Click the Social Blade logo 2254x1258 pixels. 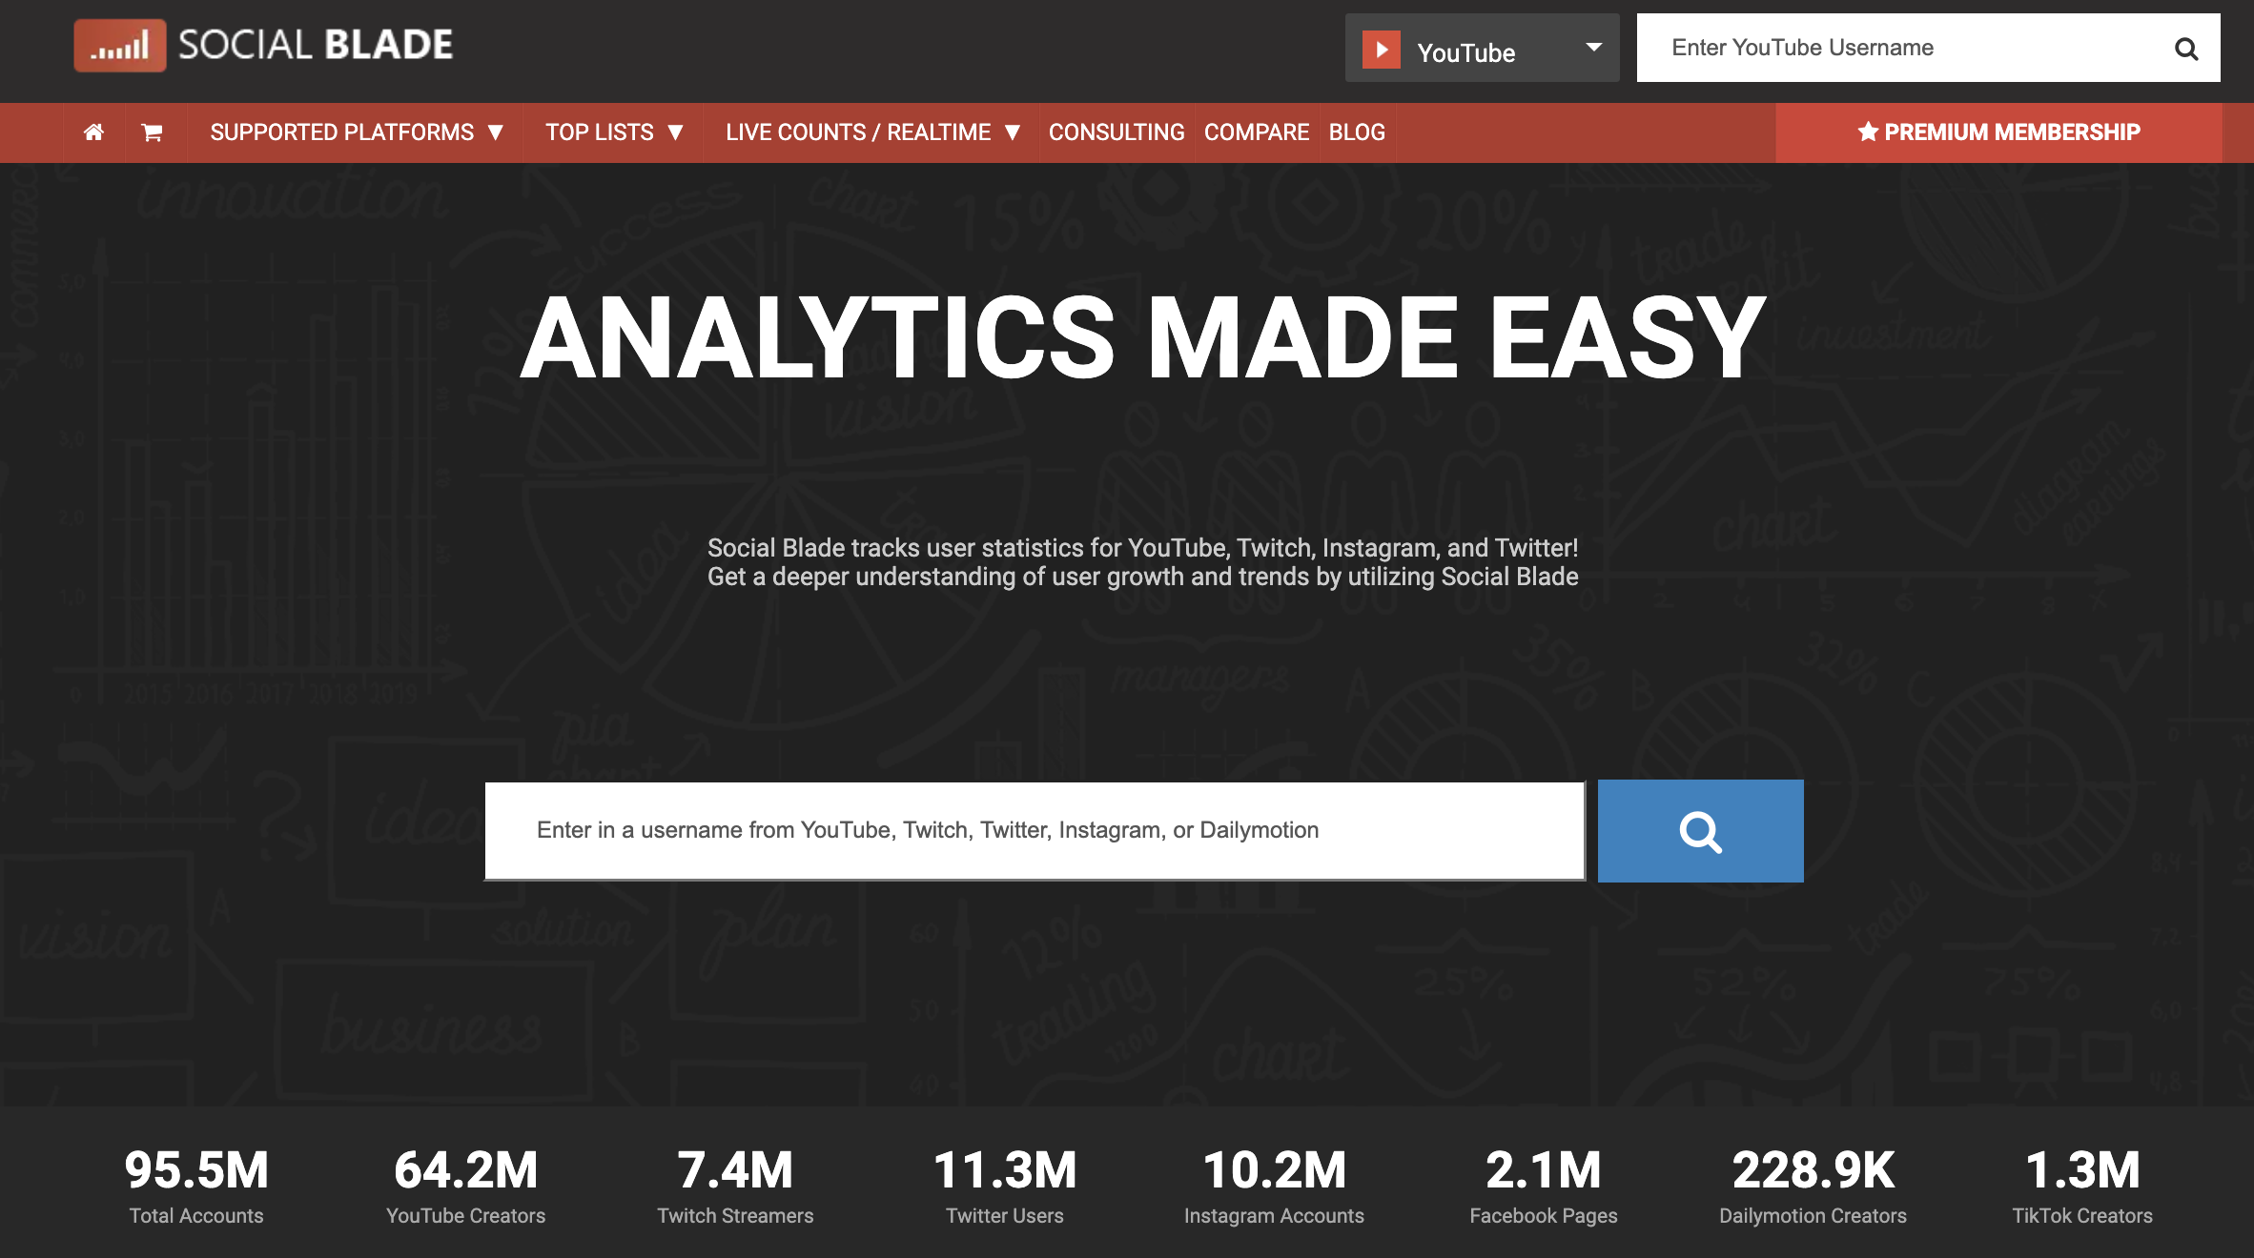[263, 45]
